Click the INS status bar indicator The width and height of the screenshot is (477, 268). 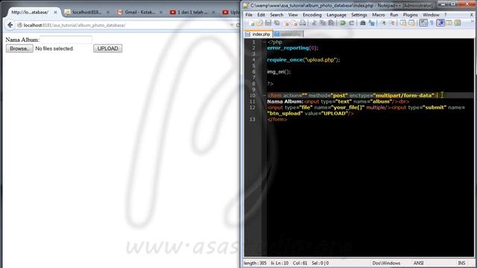(x=461, y=263)
